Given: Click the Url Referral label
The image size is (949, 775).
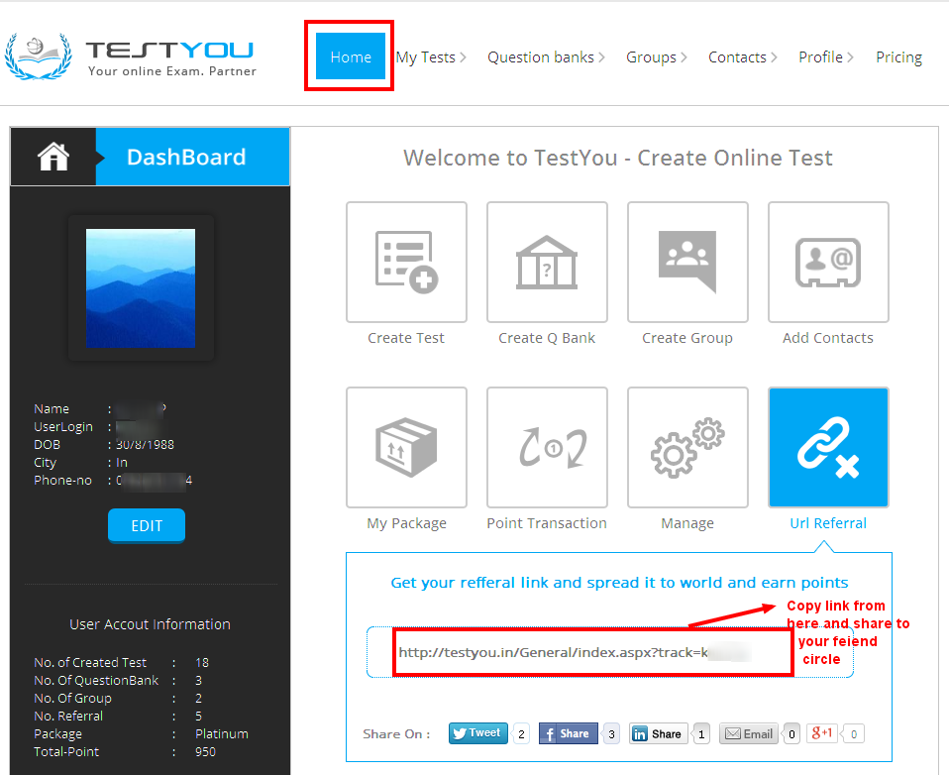Looking at the screenshot, I should point(828,523).
